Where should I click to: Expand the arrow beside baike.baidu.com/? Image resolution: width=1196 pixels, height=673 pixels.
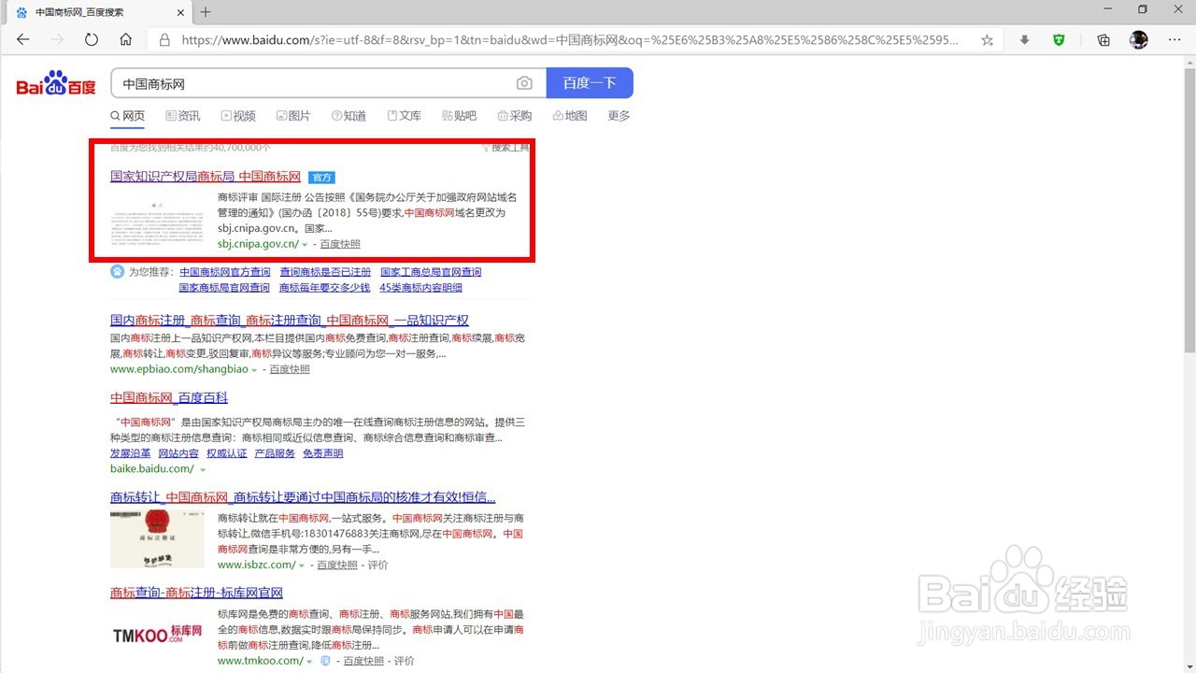tap(202, 469)
